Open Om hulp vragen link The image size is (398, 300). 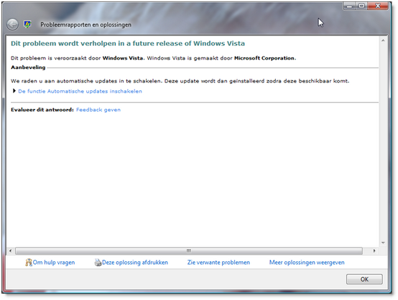(x=54, y=262)
